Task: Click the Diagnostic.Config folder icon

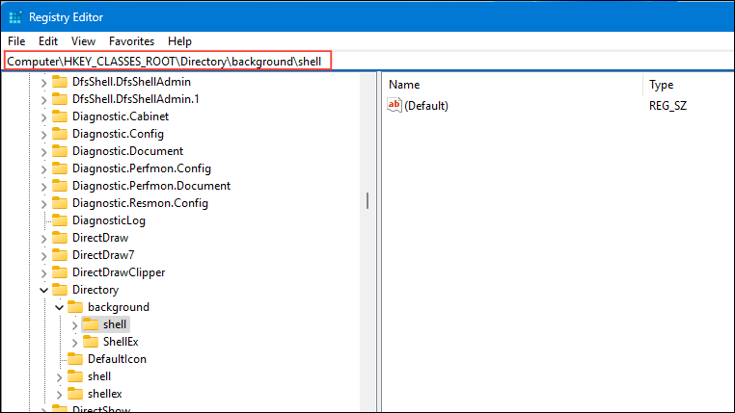Action: click(60, 133)
